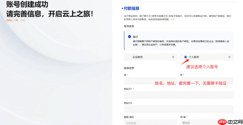The height and width of the screenshot is (125, 243).
Task: Select the 企业账号 radio button
Action: (x=129, y=57)
